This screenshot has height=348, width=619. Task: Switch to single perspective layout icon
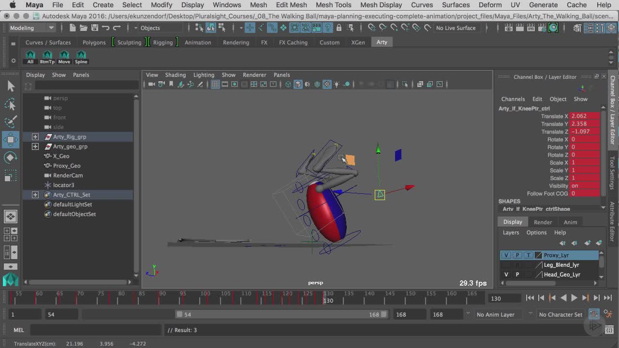(11, 216)
